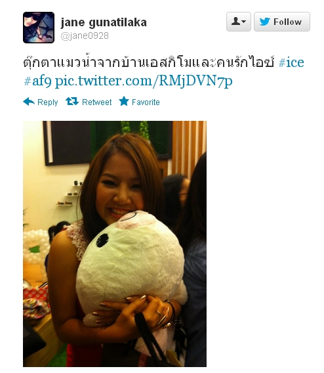Click the Twitter bird icon on Follow
Screen dimensions: 324x373
[264, 22]
